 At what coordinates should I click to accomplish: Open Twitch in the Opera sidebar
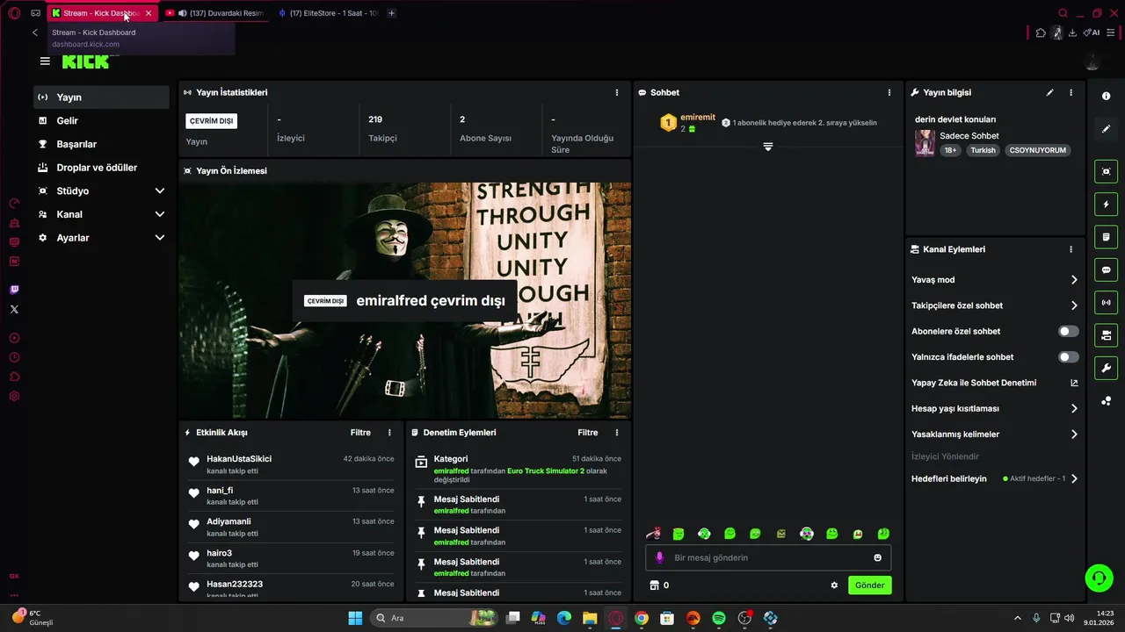coord(14,290)
